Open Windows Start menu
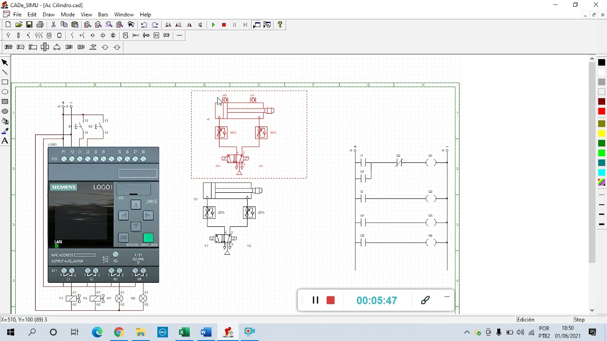The width and height of the screenshot is (607, 341). 10,332
